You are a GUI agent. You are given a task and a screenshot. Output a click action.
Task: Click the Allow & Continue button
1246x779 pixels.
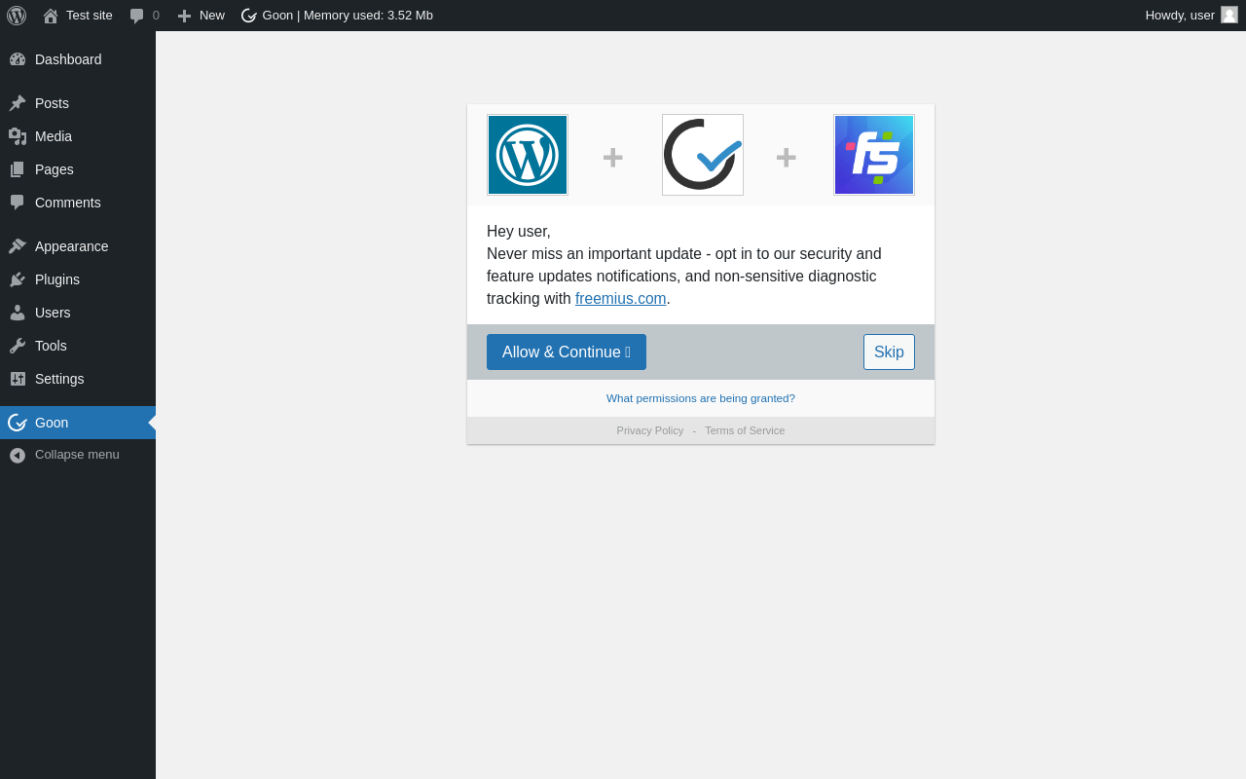567,352
